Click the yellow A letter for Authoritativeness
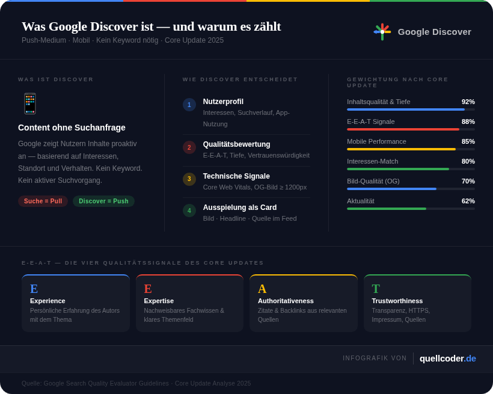The width and height of the screenshot is (493, 394). click(x=262, y=289)
